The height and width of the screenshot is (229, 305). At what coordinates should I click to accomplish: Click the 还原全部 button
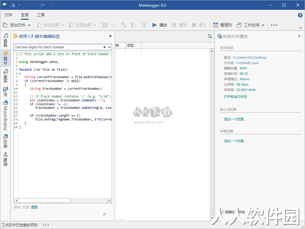pyautogui.click(x=80, y=25)
